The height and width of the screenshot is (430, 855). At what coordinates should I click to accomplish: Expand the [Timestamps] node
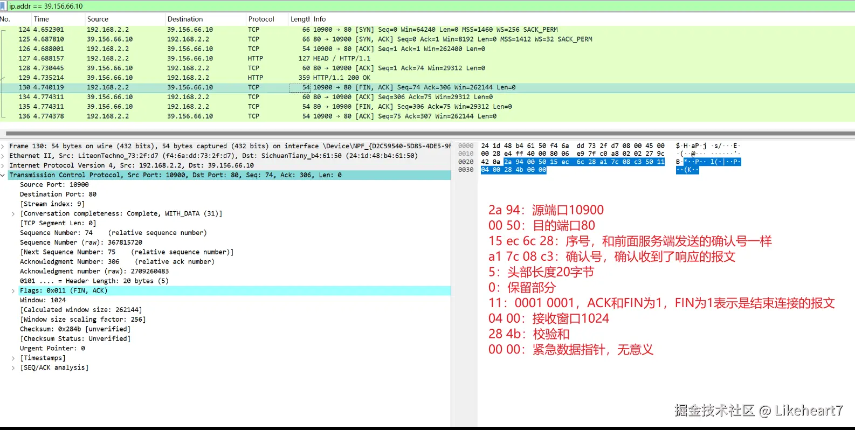tap(13, 358)
